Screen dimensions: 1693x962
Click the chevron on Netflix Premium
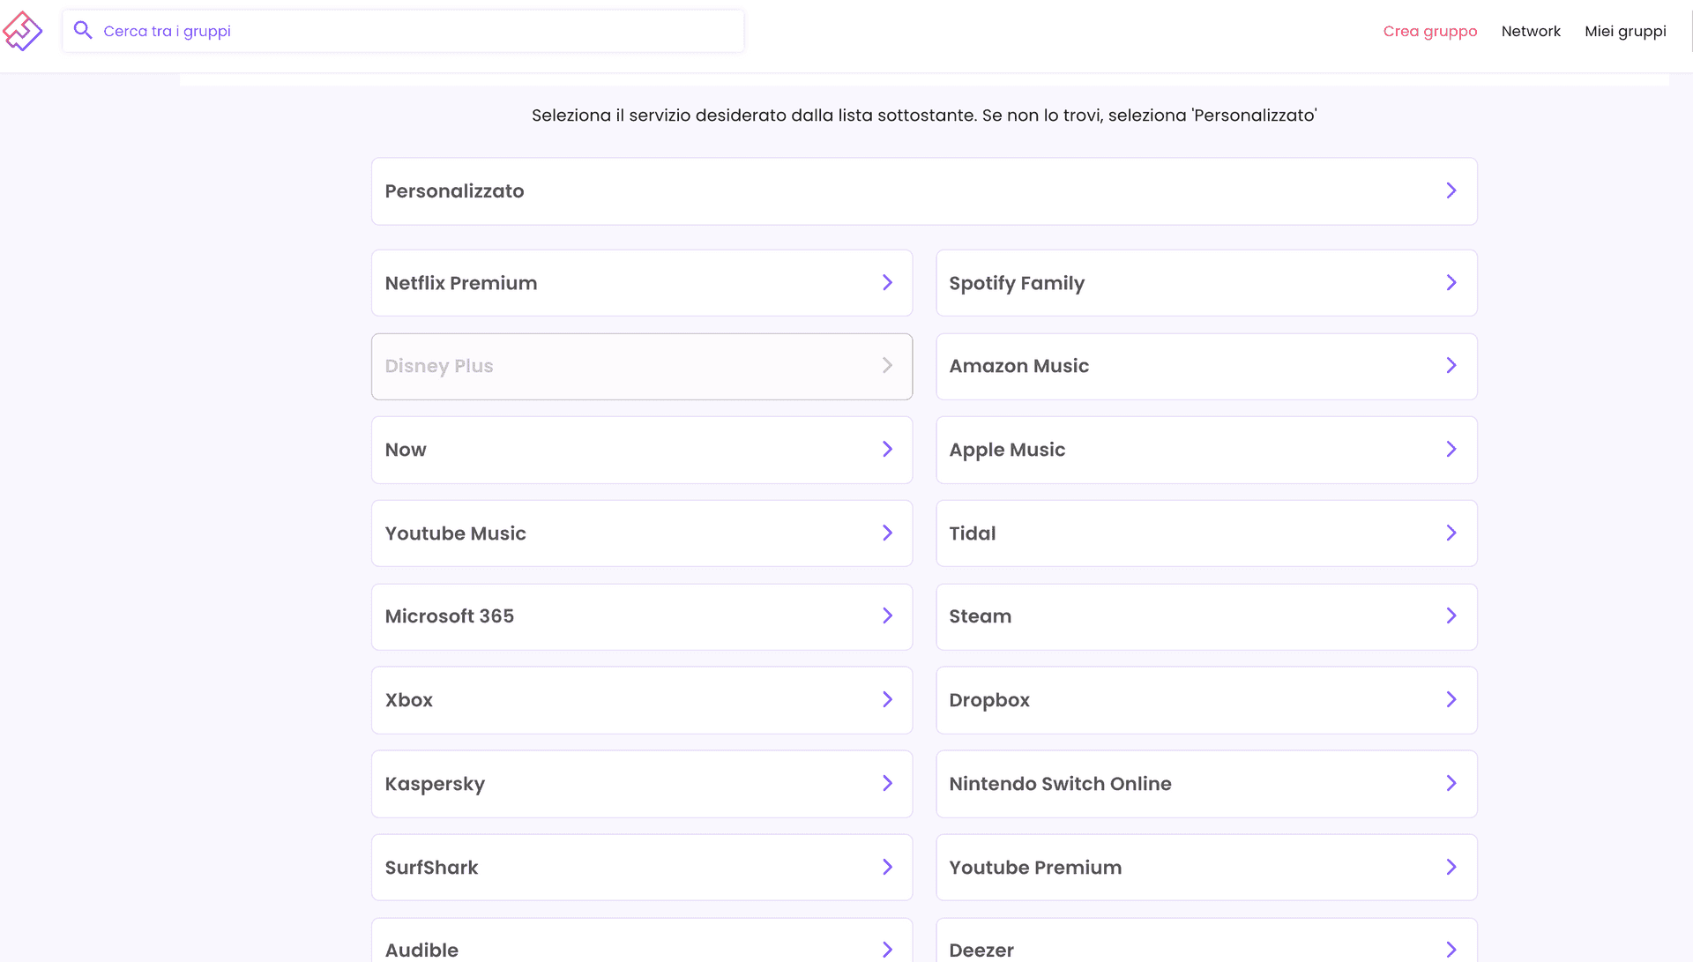(888, 282)
